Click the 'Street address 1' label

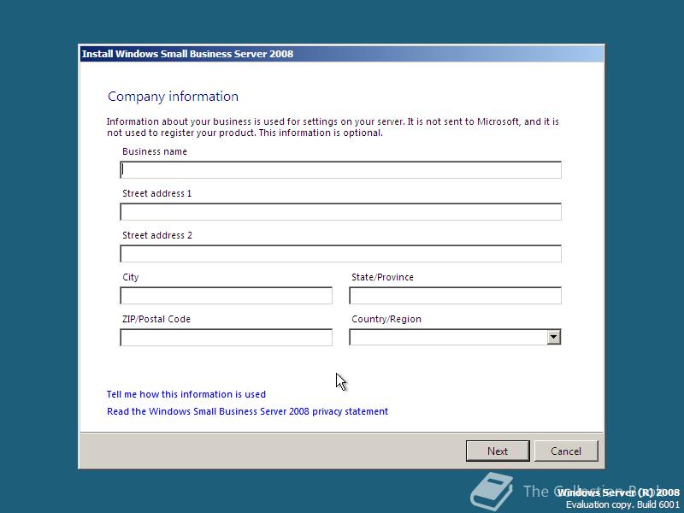[x=157, y=193]
